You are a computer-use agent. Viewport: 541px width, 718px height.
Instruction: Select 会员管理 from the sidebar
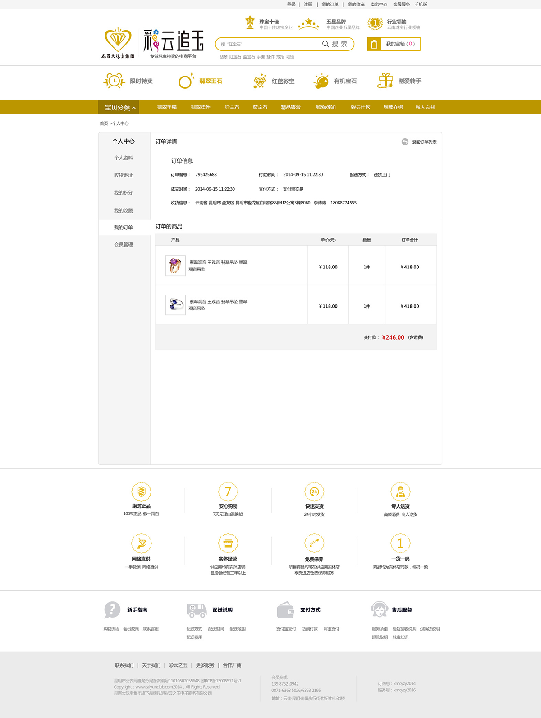124,245
